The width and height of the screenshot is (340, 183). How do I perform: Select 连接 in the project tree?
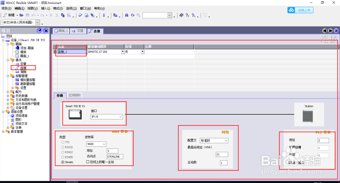point(23,68)
